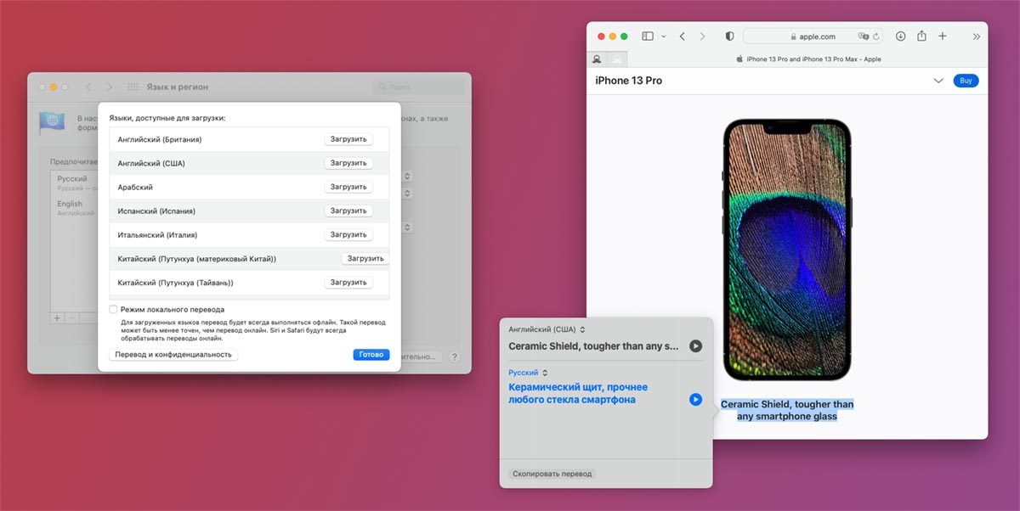
Task: Click the preferences search field
Action: click(x=418, y=87)
